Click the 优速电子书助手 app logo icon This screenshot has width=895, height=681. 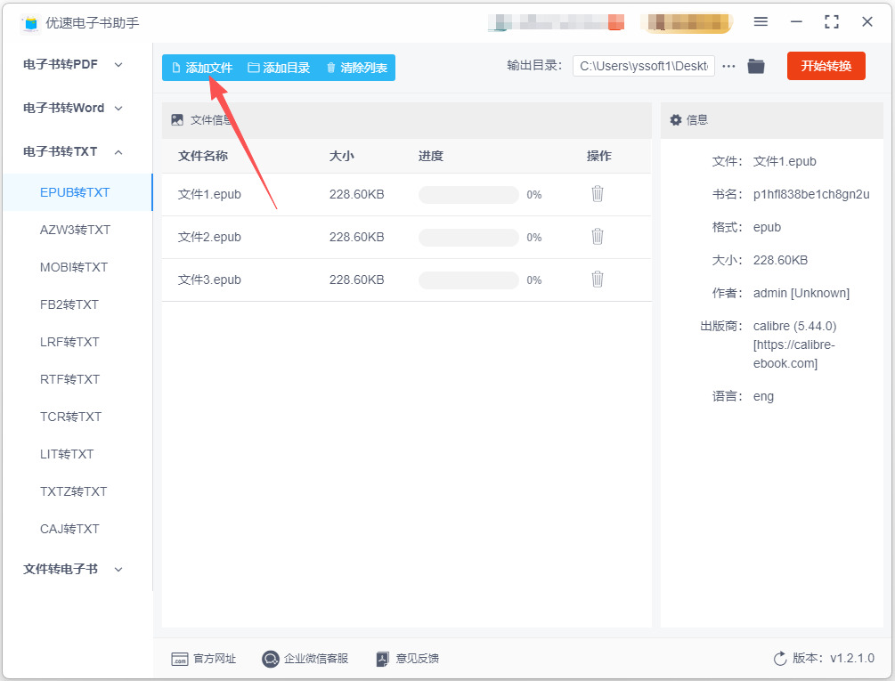click(31, 23)
